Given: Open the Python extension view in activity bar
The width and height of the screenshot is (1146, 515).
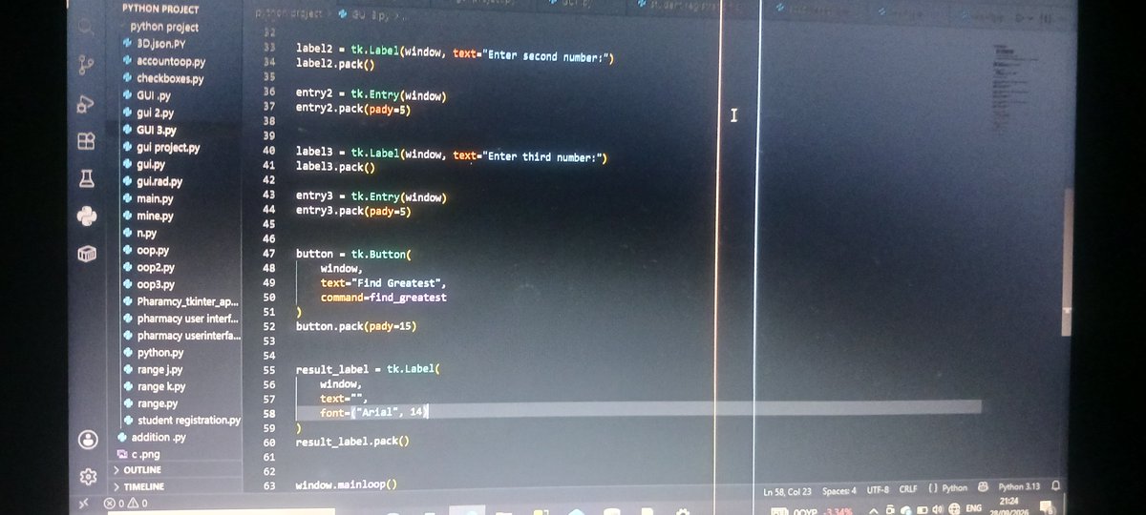Looking at the screenshot, I should click(x=87, y=216).
